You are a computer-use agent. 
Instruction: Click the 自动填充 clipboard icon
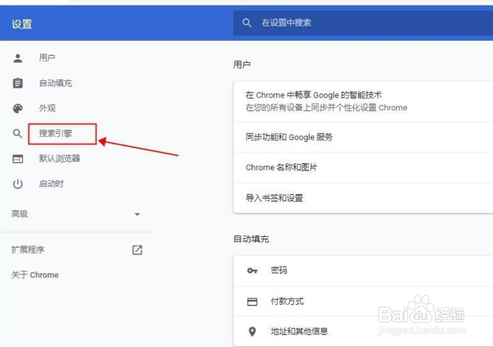[18, 83]
